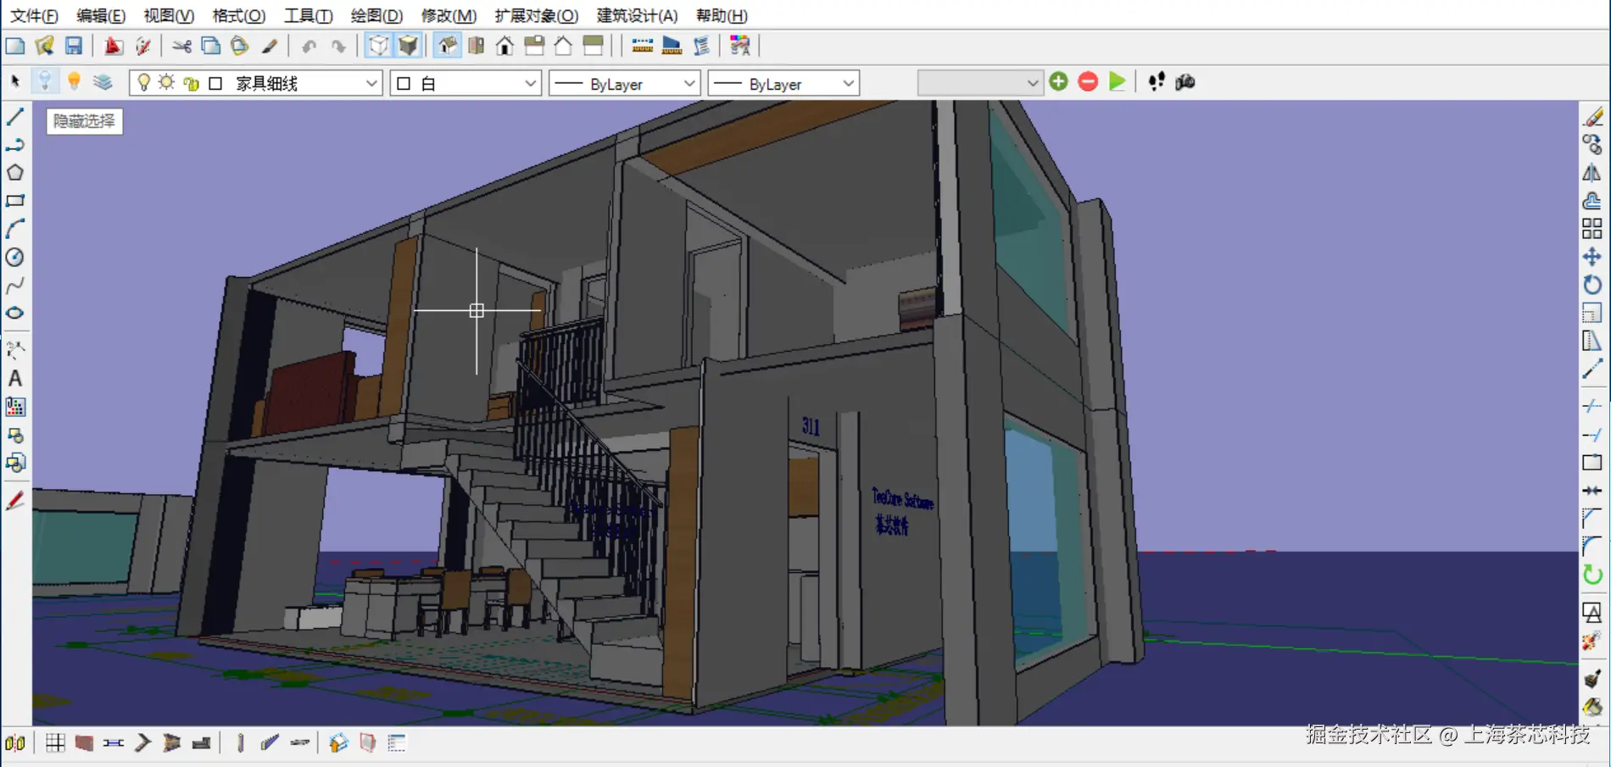Click the undo arrow
The image size is (1611, 767).
pyautogui.click(x=309, y=46)
